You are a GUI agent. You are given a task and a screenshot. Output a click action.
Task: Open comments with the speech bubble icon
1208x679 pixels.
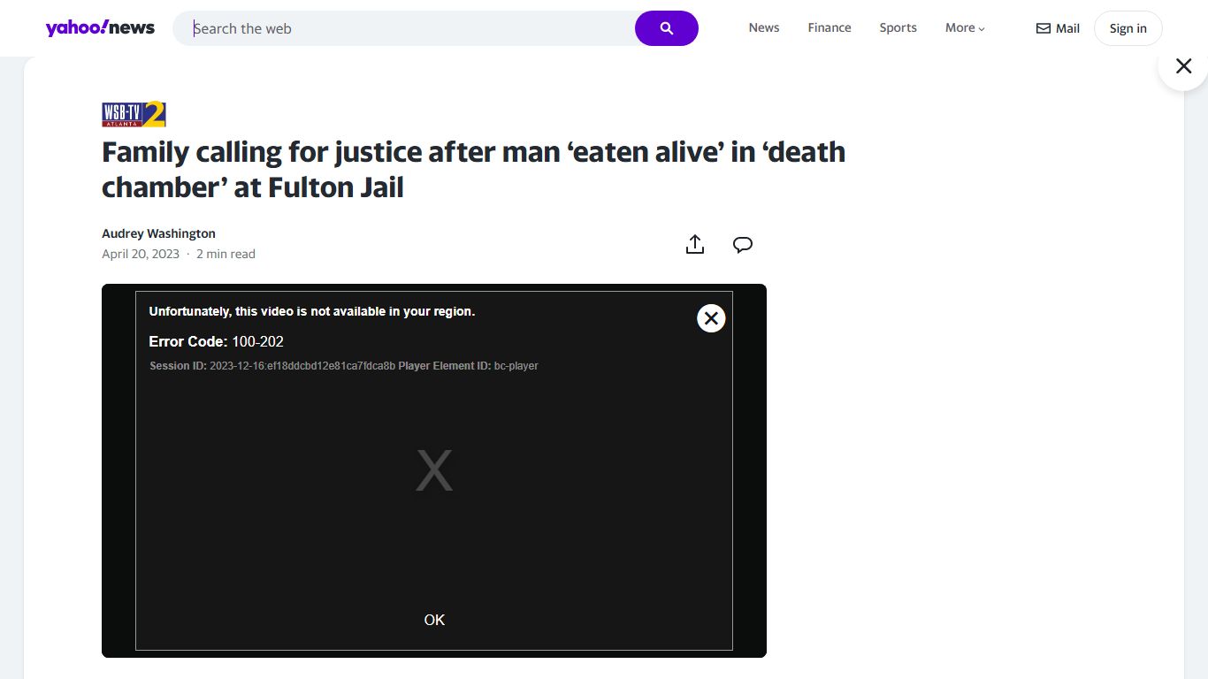743,245
